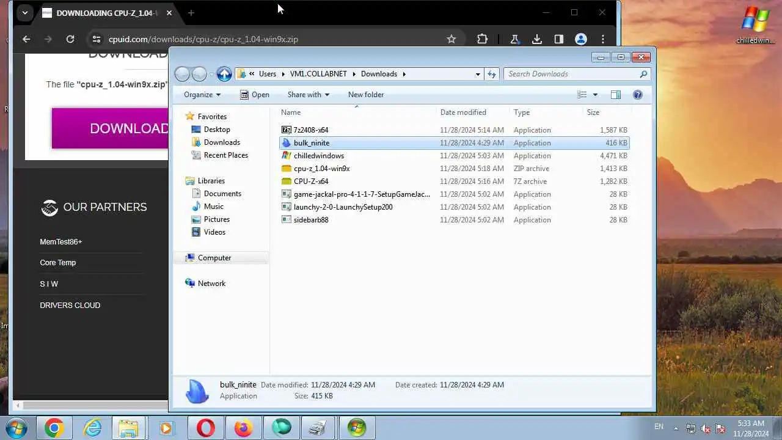Screen dimensions: 782x440
Task: Open the MemTest86+ partner link
Action: [x=61, y=242]
